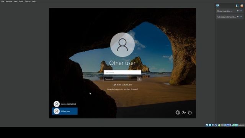Image resolution: width=245 pixels, height=138 pixels.
Task: Select the Jimmy JM. McGill account
Action: pyautogui.click(x=65, y=104)
